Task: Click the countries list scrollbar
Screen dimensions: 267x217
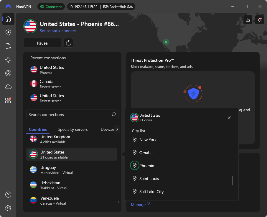Action: [118, 202]
